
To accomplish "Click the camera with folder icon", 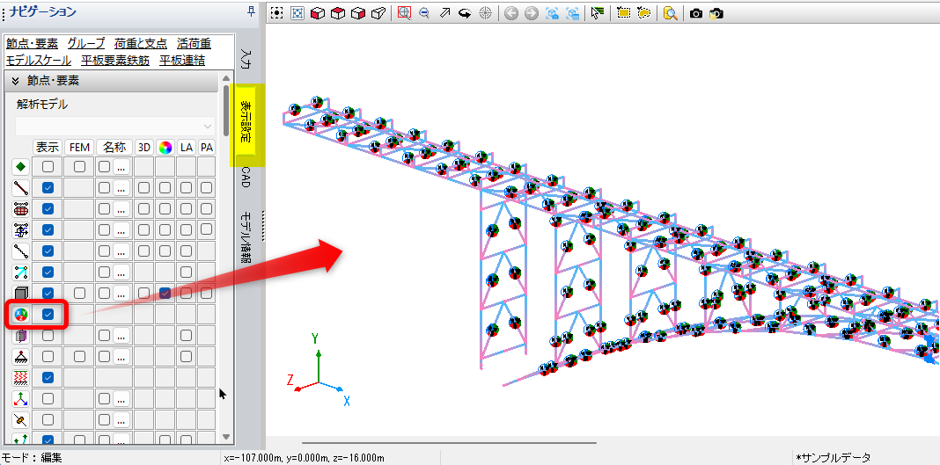I will (716, 12).
